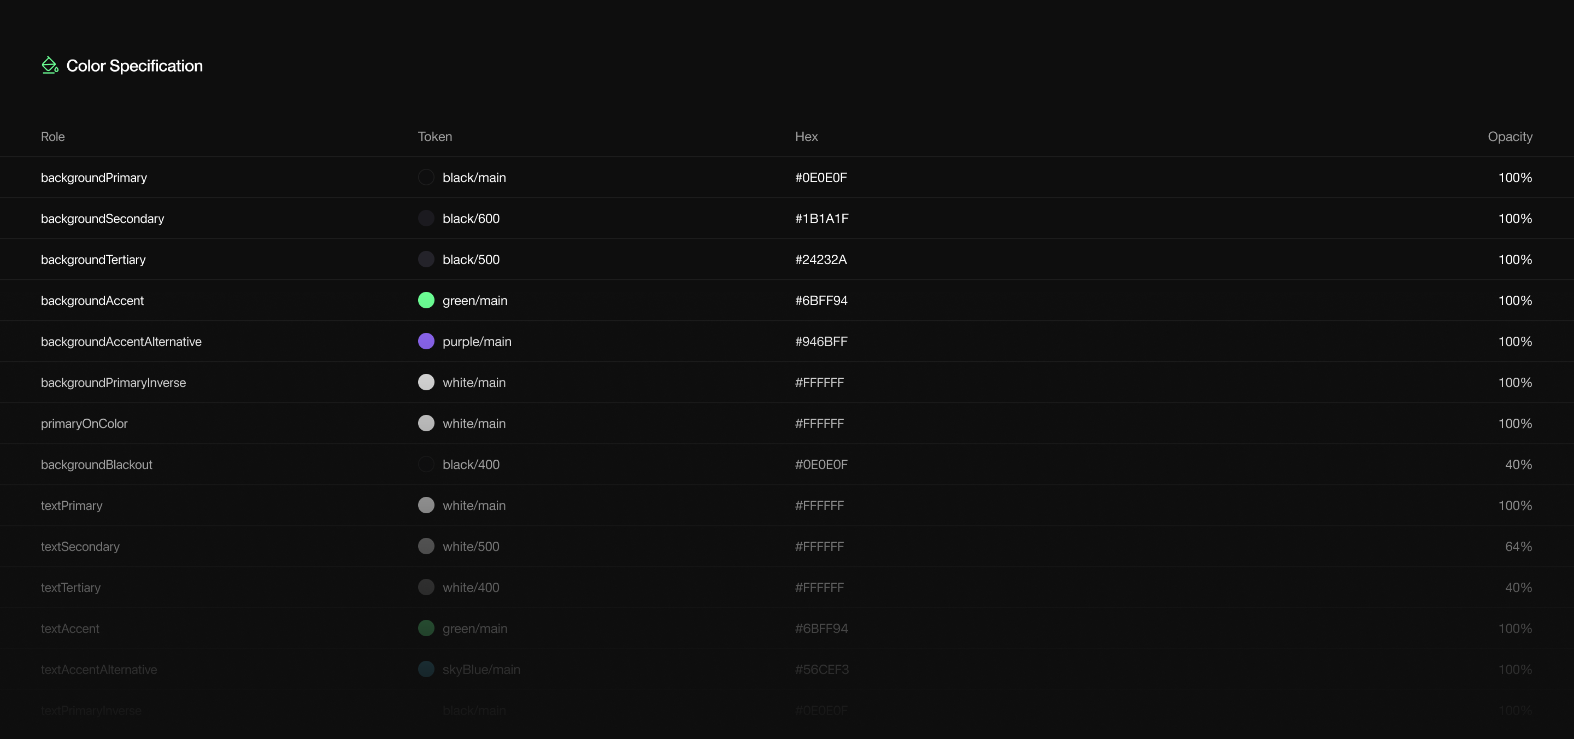The width and height of the screenshot is (1574, 739).
Task: Select the backgroundPrimary role name
Action: click(93, 177)
